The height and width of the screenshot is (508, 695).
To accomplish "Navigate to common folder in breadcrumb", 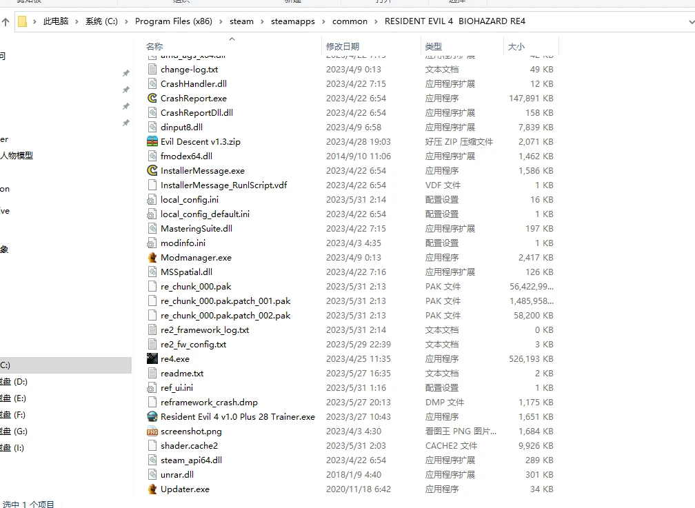I will tap(350, 21).
